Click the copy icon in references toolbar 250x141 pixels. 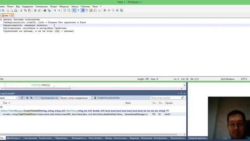click(x=22, y=98)
